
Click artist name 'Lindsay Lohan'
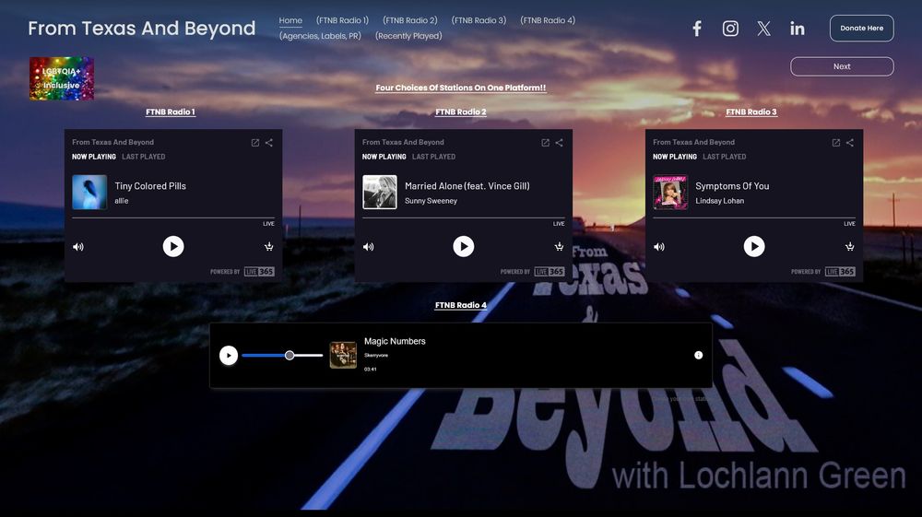point(720,201)
